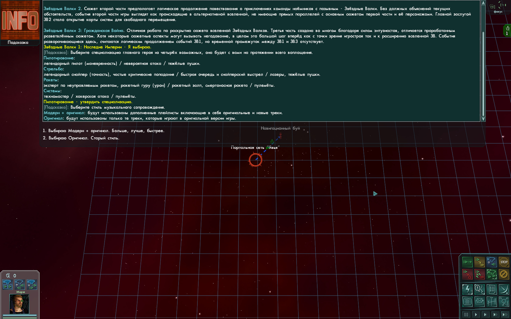Image resolution: width=511 pixels, height=319 pixels.
Task: Open the mail envelope messages icon
Action: pyautogui.click(x=479, y=302)
